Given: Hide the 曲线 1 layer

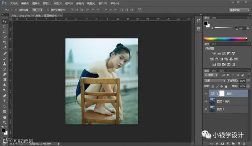Looking at the screenshot, I should click(206, 93).
